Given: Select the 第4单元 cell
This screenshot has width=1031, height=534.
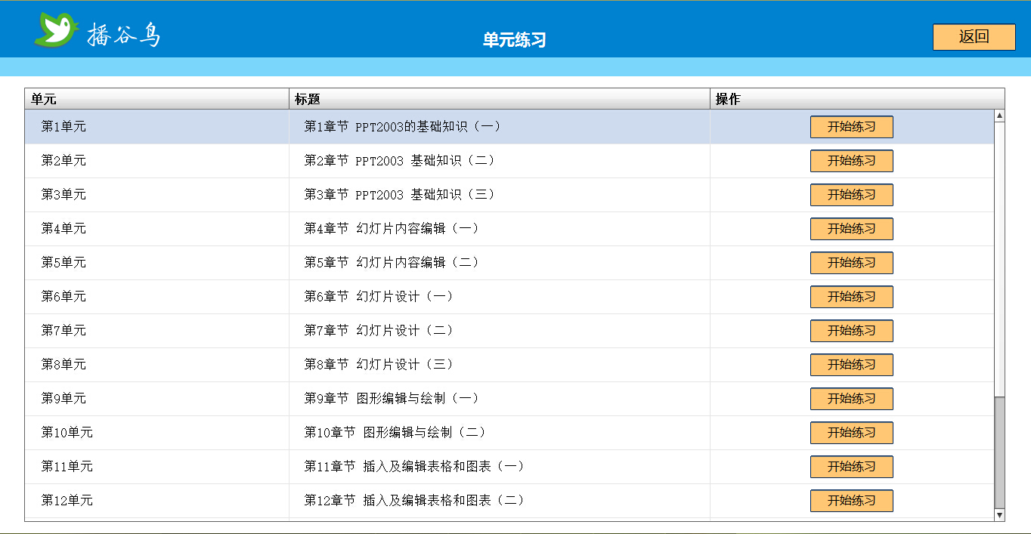Looking at the screenshot, I should pyautogui.click(x=157, y=229).
